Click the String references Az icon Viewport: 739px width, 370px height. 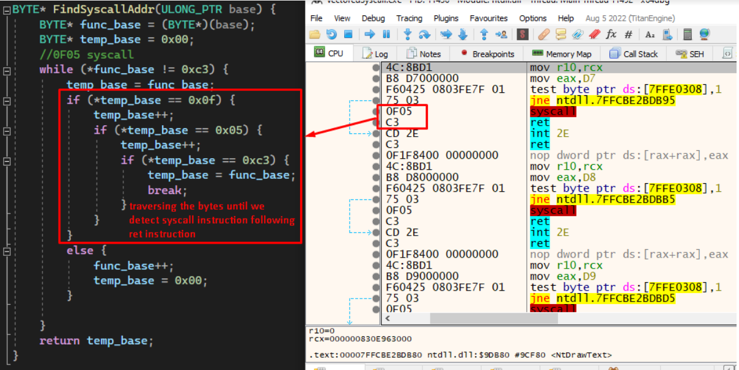pyautogui.click(x=650, y=34)
